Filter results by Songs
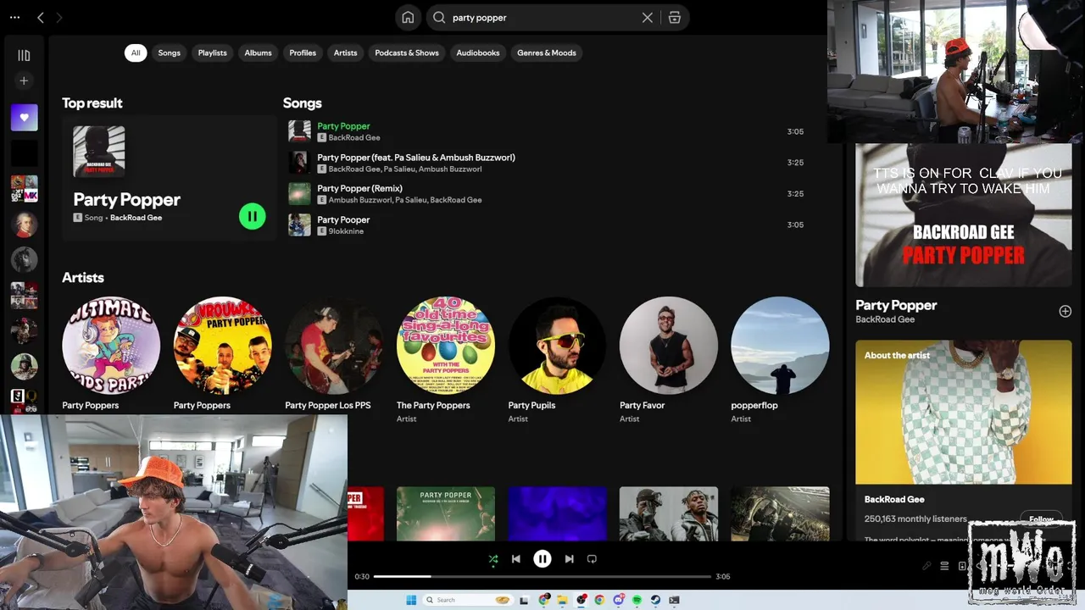Viewport: 1085px width, 610px height. (x=170, y=53)
